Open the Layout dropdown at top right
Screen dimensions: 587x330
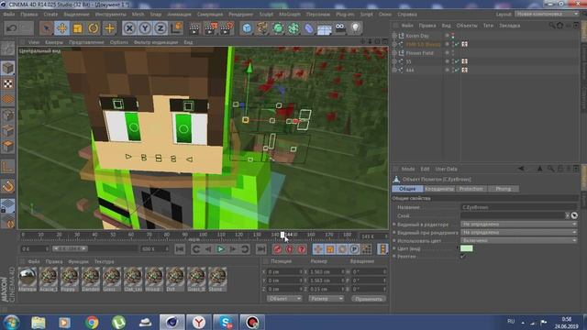click(547, 14)
